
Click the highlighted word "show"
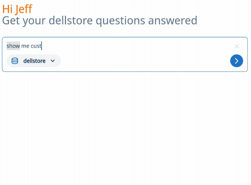click(x=13, y=46)
